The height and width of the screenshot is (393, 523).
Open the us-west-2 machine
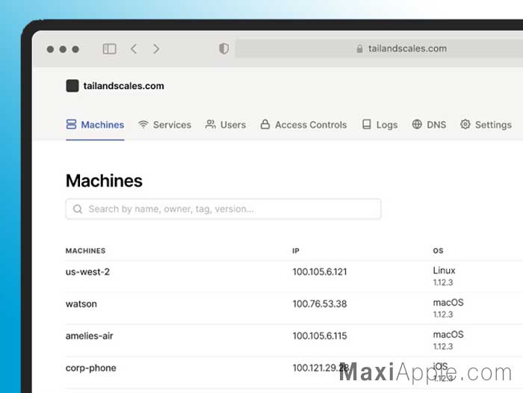pos(87,272)
